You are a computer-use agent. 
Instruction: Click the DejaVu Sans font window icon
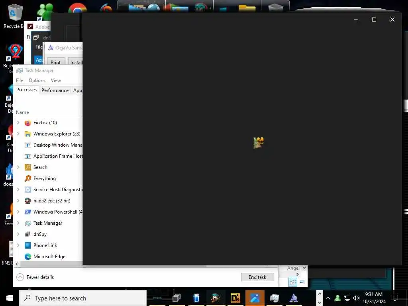point(51,48)
